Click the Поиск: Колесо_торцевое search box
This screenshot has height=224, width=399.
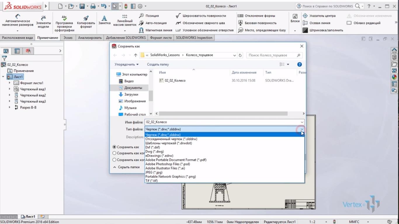[274, 55]
